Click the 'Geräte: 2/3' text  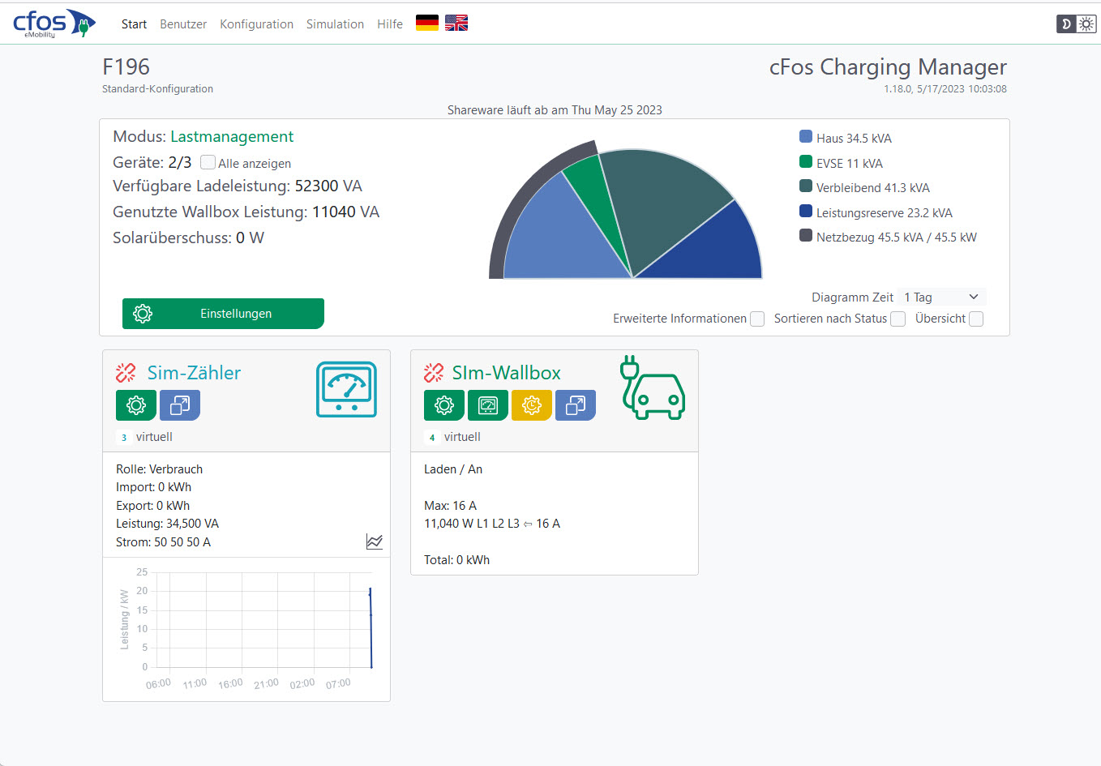click(x=152, y=162)
